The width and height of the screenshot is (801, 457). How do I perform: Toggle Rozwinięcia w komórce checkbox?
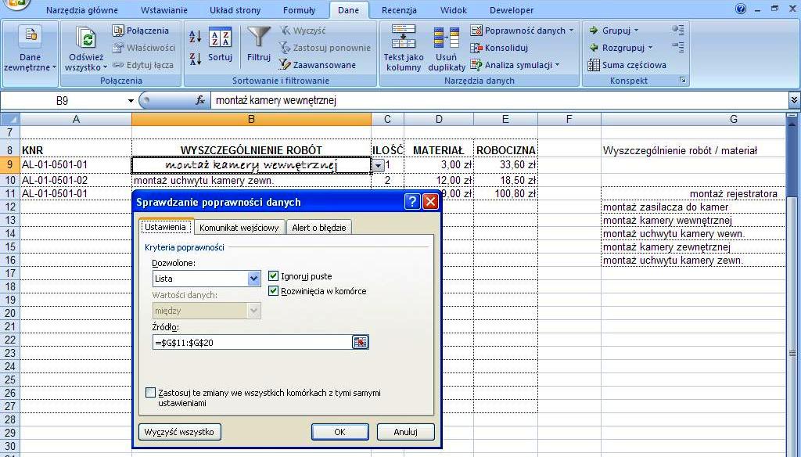273,291
